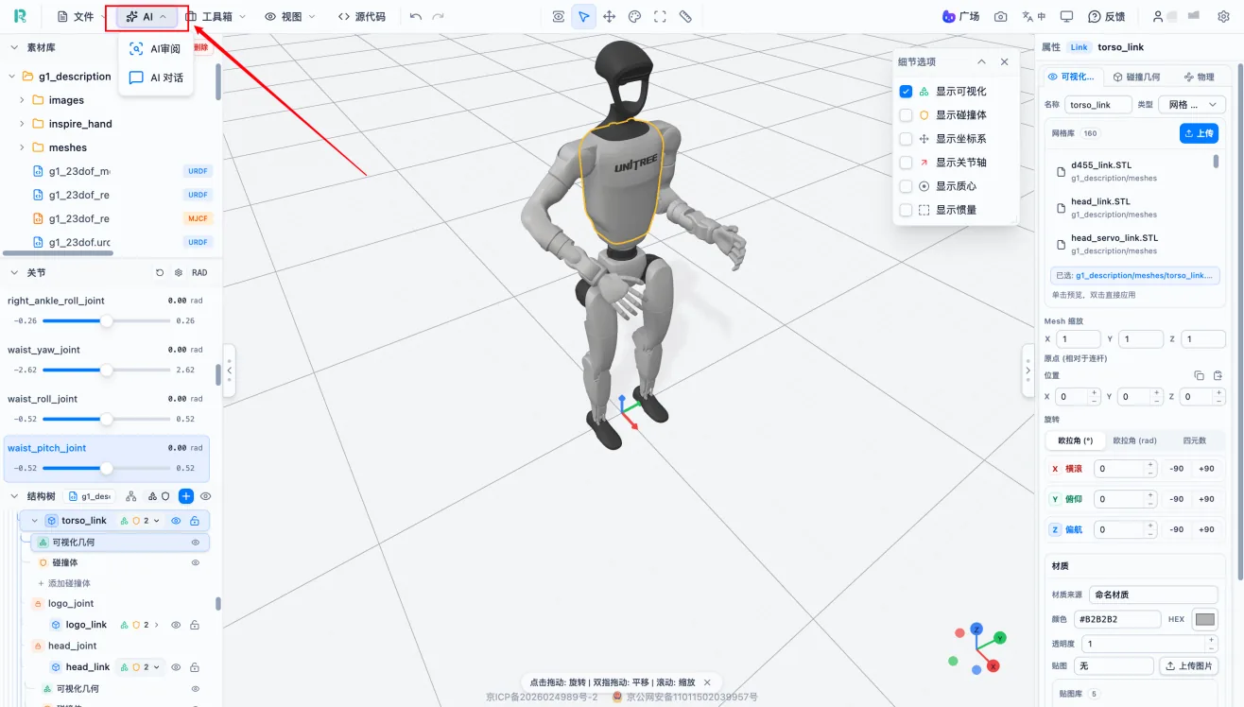Select the move (four-arrow) tool
Image resolution: width=1244 pixels, height=707 pixels.
tap(610, 17)
